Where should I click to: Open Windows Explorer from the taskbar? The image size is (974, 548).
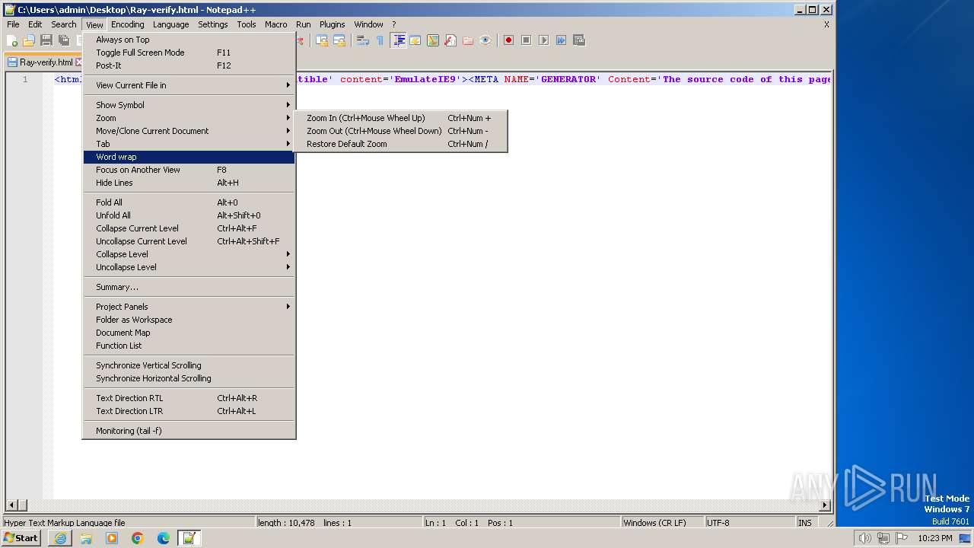[86, 538]
